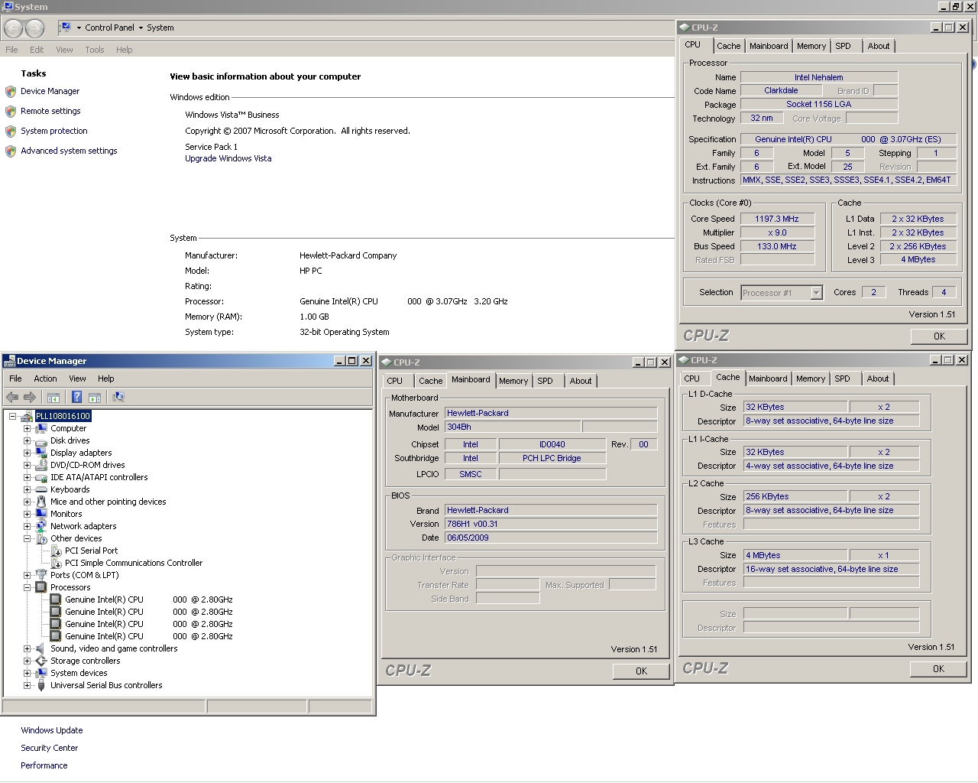The width and height of the screenshot is (978, 783).
Task: Switch to Memory tab in top CPU-Z window
Action: click(811, 46)
